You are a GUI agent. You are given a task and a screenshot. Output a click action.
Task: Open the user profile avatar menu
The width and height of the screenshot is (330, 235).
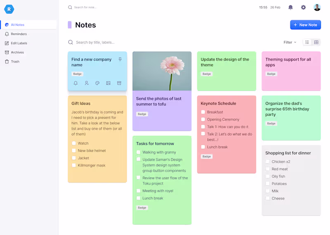pyautogui.click(x=317, y=7)
